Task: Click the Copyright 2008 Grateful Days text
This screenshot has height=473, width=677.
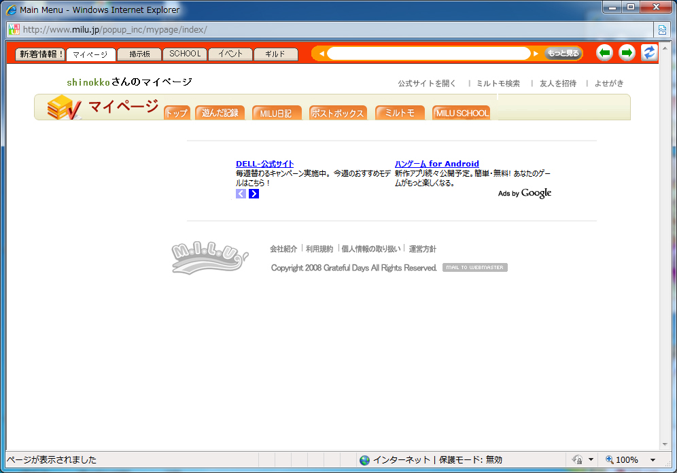Action: (353, 268)
